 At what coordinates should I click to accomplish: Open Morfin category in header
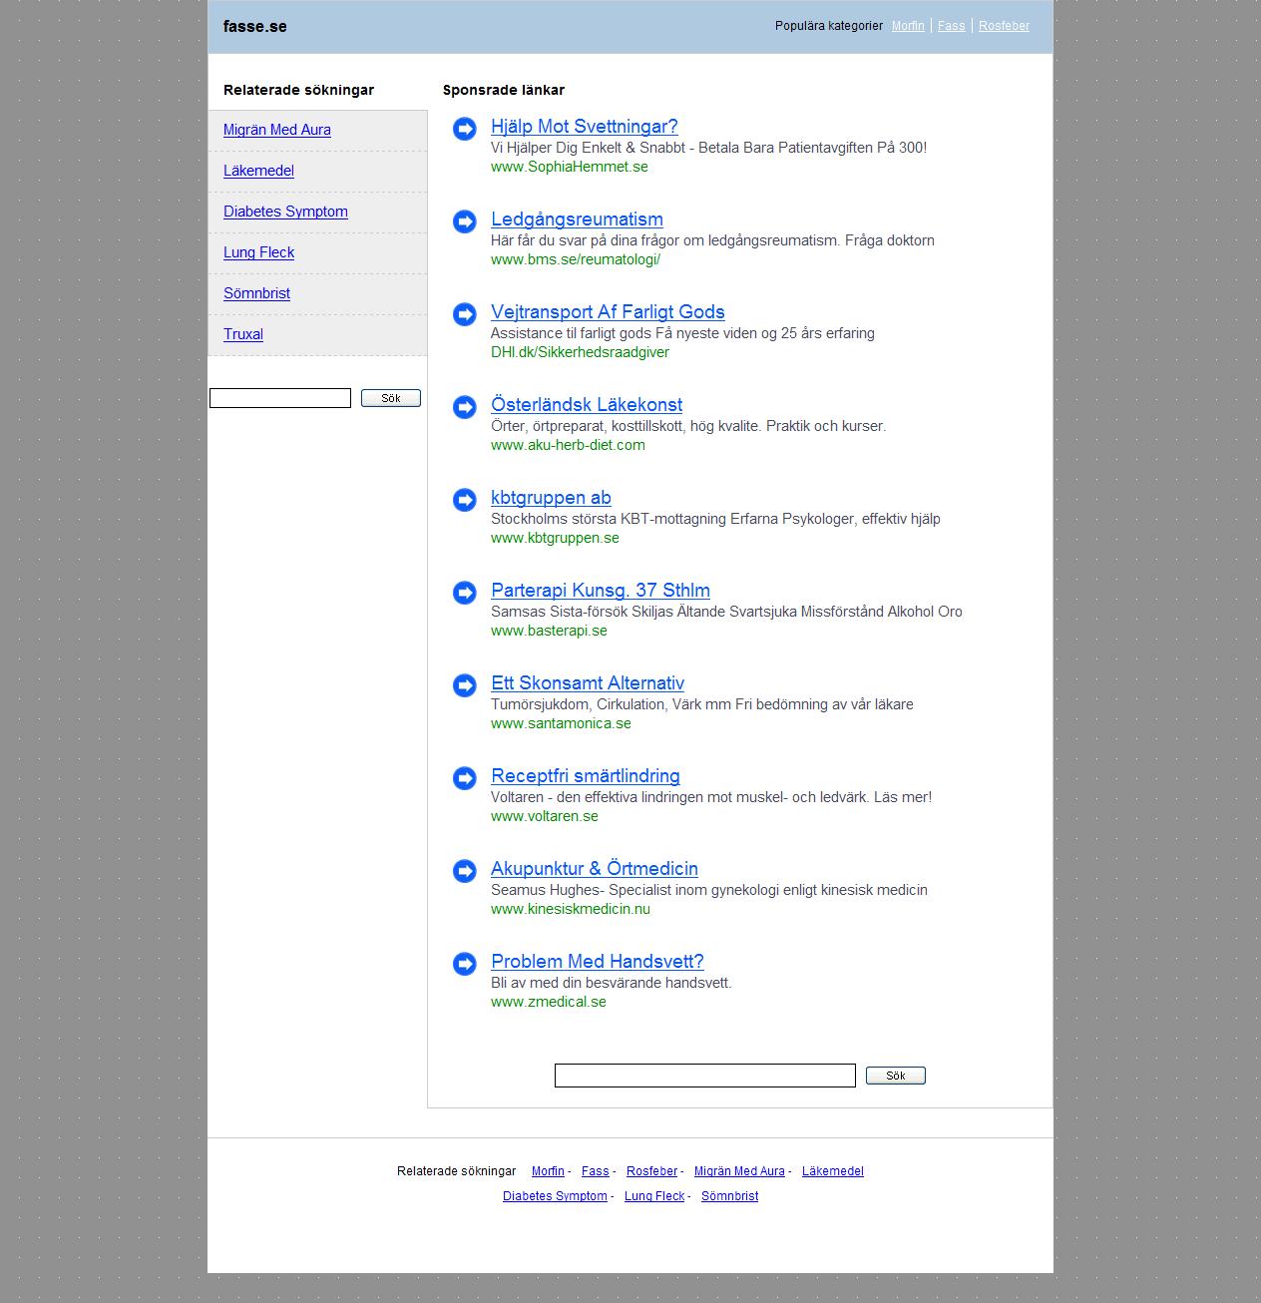pyautogui.click(x=908, y=26)
